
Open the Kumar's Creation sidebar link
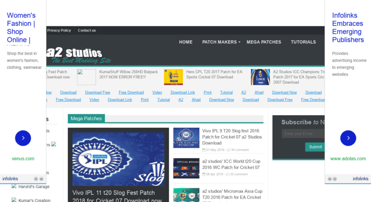pyautogui.click(x=34, y=201)
